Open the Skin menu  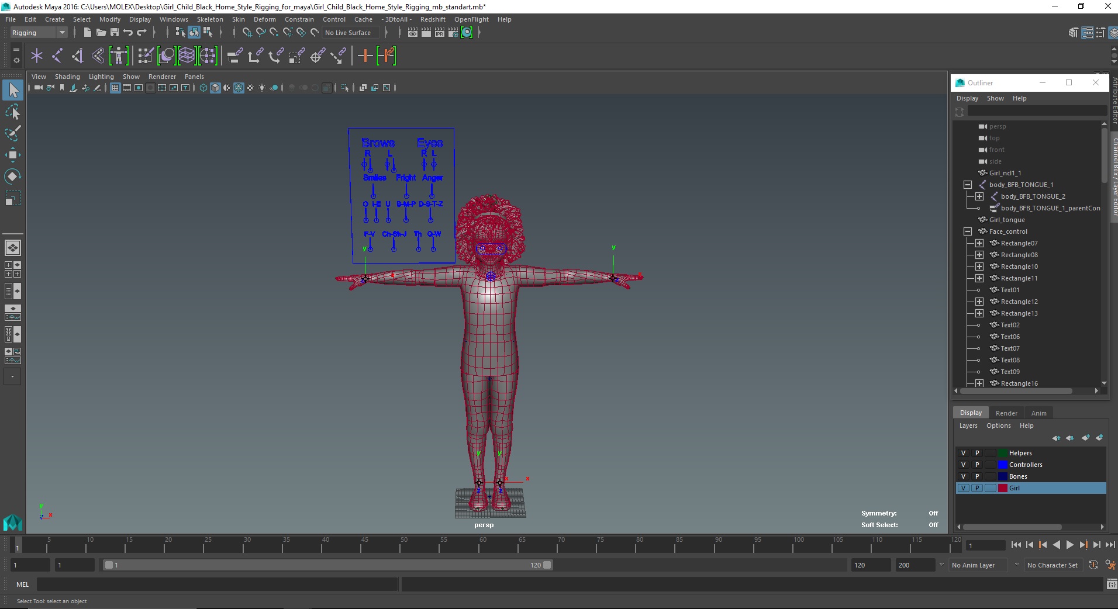tap(239, 19)
